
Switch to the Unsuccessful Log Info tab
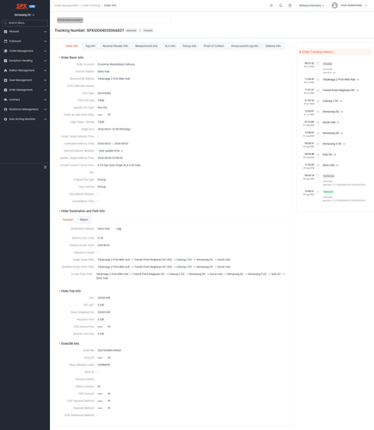pos(244,46)
